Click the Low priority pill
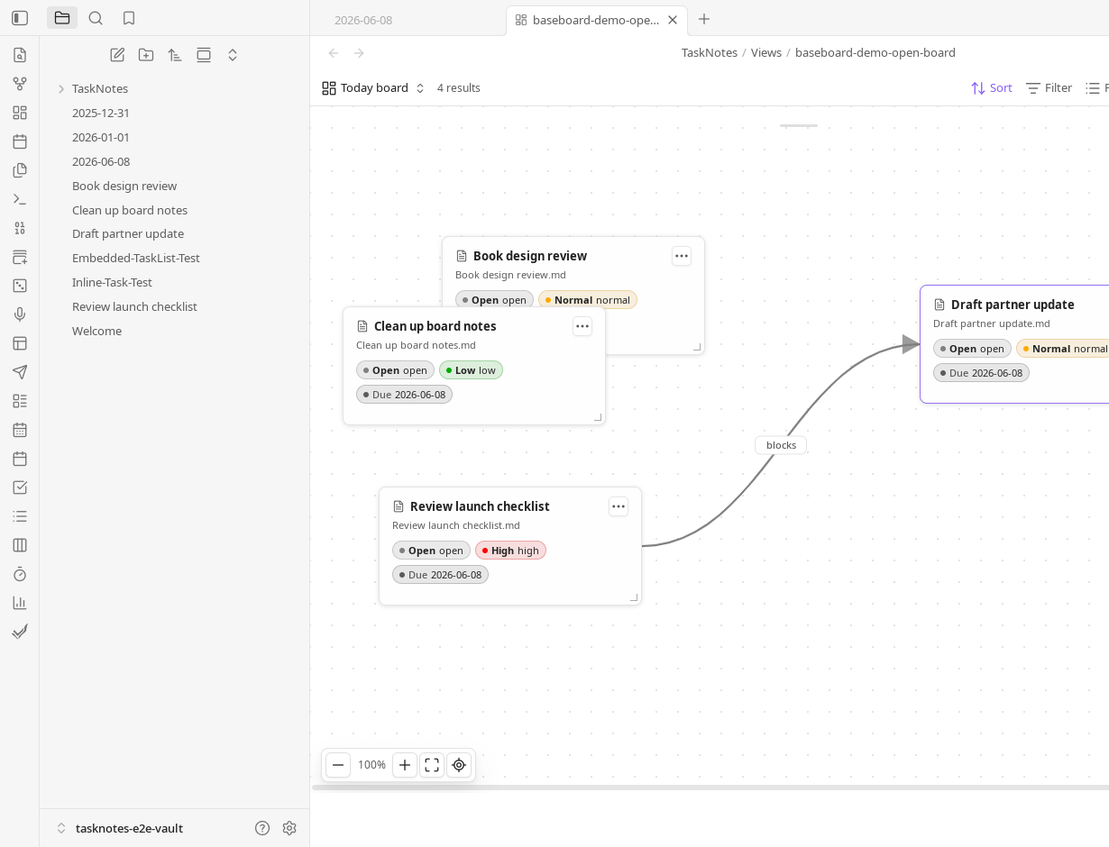Viewport: 1109px width, 847px height. coord(471,370)
